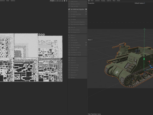Apply Mirror U to the UVs
Screen dimensions: 153x115
(x=77, y=35)
